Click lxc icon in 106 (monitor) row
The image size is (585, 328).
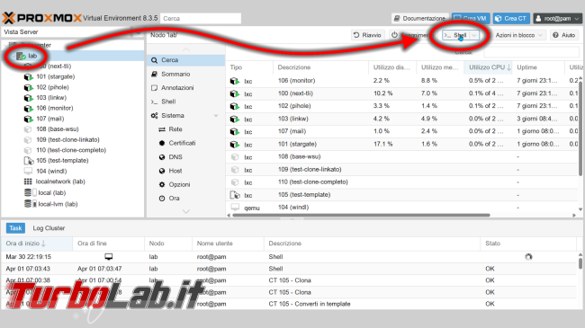point(234,81)
